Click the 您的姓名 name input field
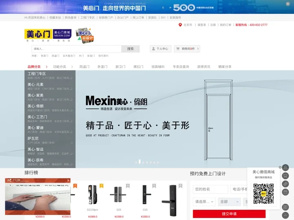The height and width of the screenshot is (220, 294). 210,189
